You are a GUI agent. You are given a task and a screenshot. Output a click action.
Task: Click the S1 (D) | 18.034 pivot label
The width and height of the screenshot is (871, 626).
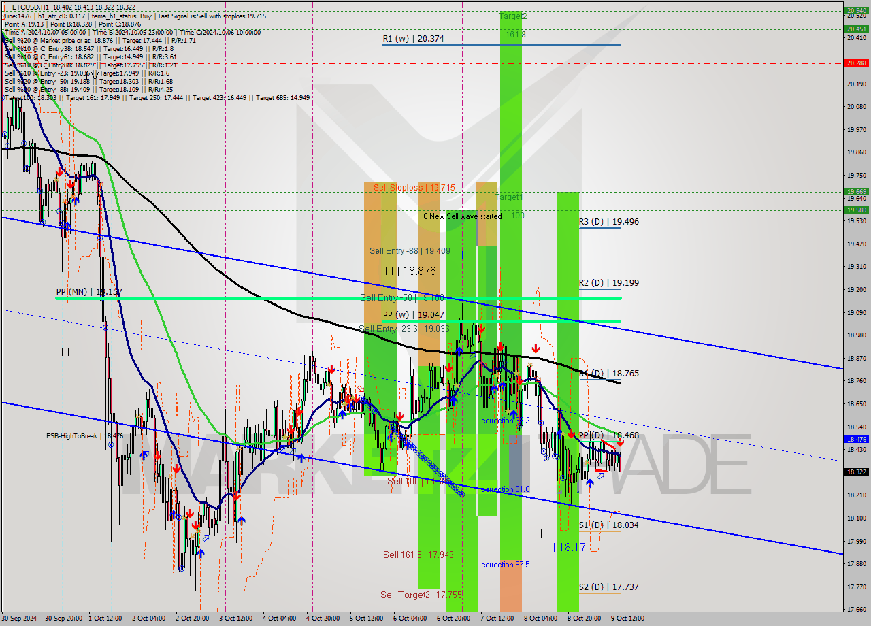click(609, 525)
